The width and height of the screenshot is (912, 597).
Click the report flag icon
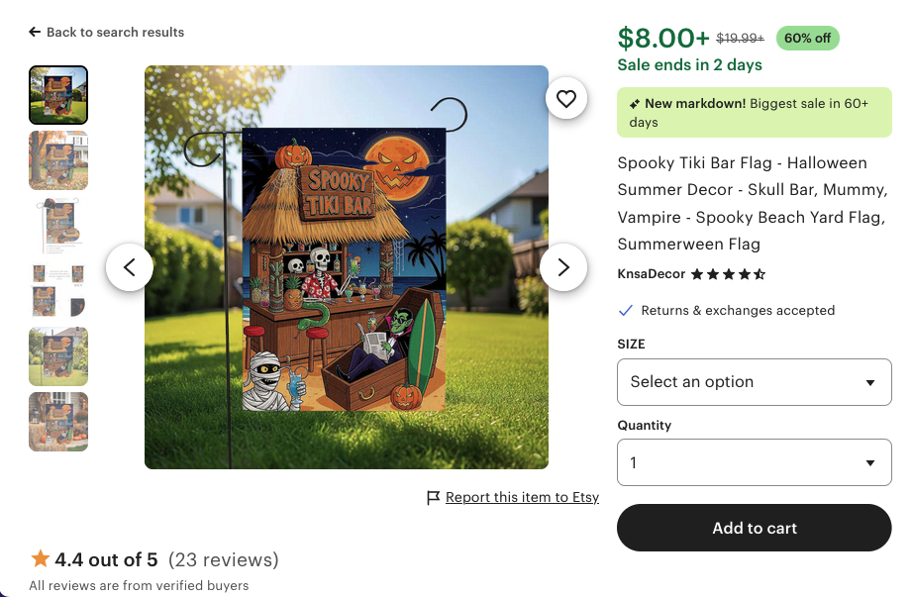(x=433, y=497)
